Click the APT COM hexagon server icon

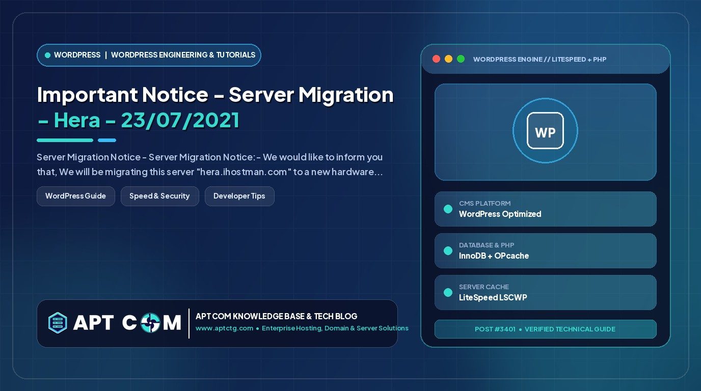pos(58,323)
